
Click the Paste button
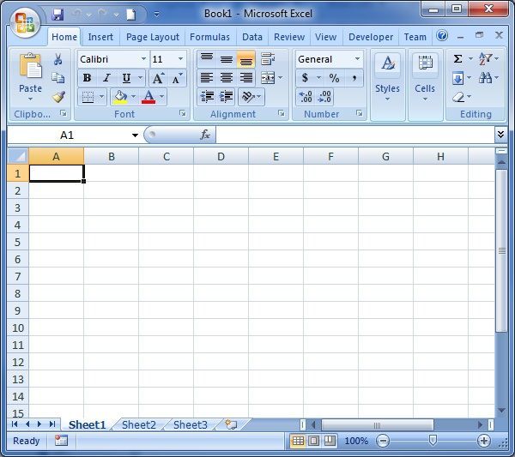tap(30, 75)
